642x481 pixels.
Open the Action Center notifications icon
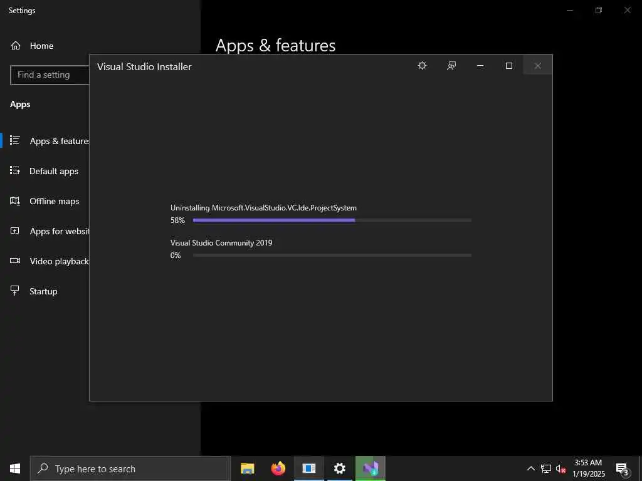(x=623, y=468)
